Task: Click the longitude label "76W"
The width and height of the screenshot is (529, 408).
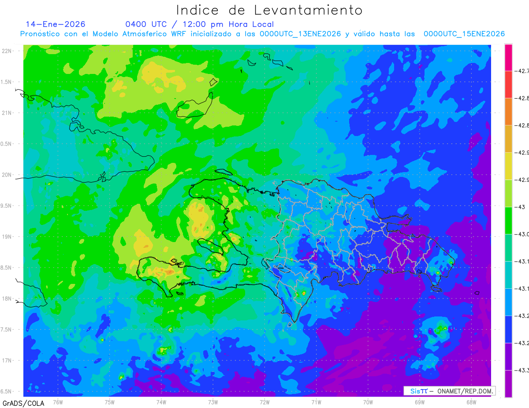Action: [x=58, y=402]
